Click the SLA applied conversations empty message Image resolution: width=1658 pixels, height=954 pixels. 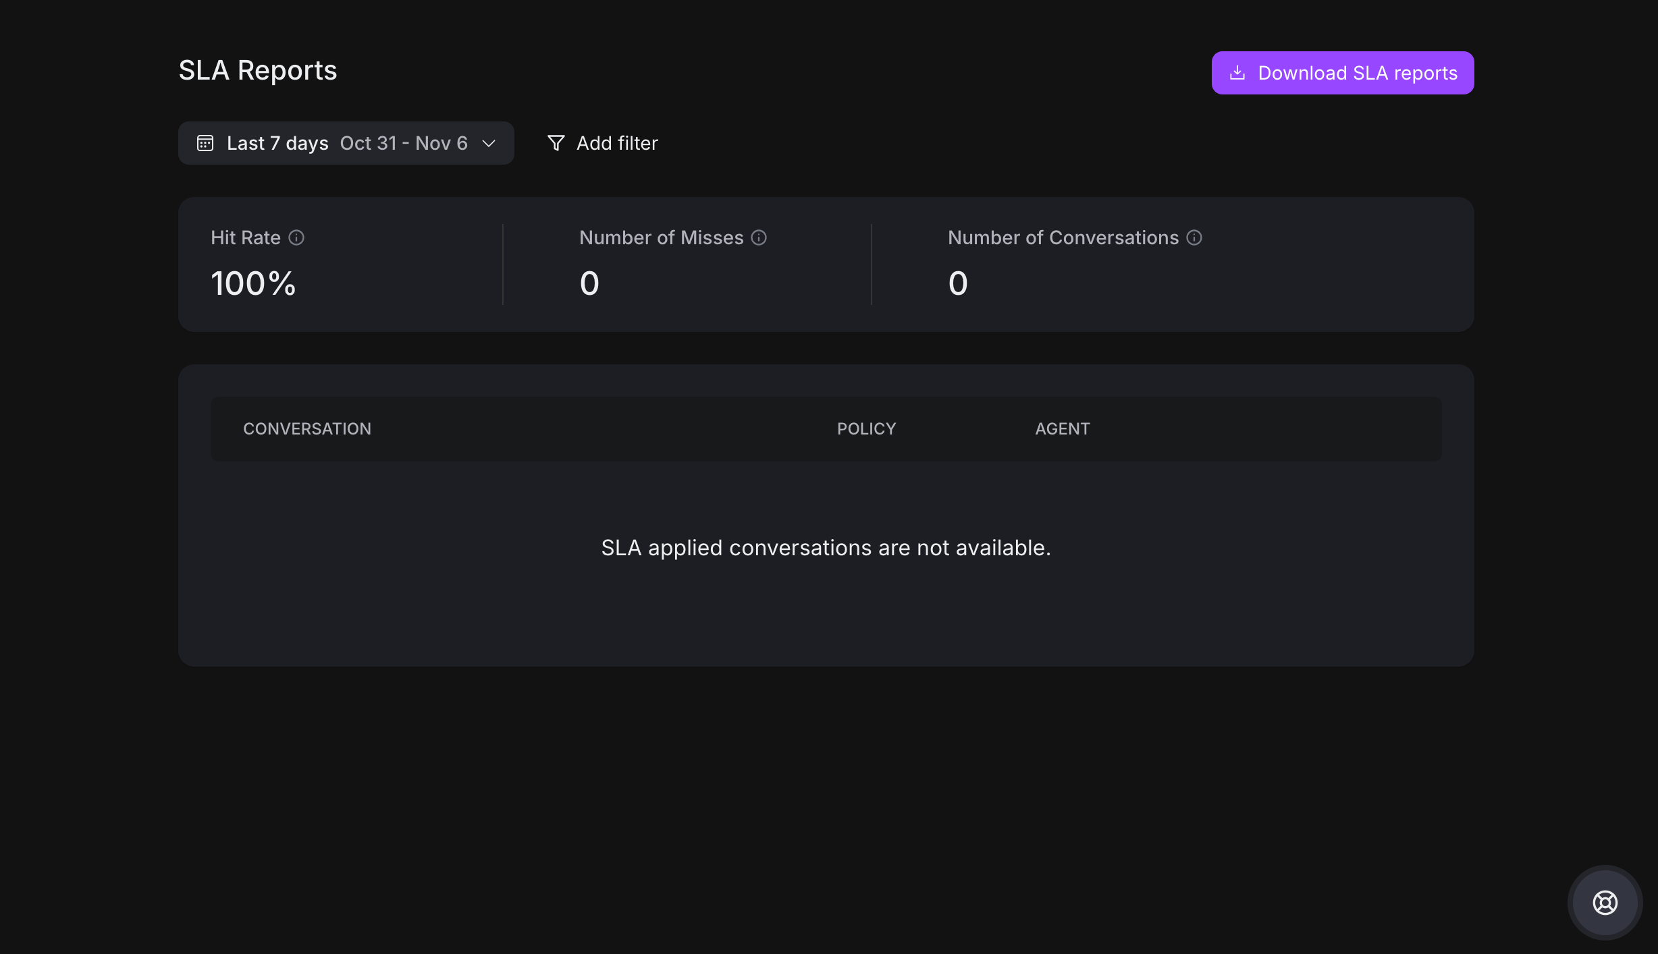point(826,548)
